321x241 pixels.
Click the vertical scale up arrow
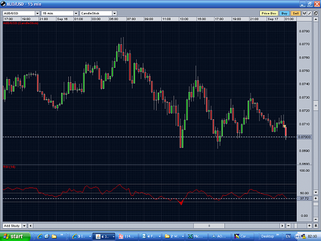click(x=316, y=20)
